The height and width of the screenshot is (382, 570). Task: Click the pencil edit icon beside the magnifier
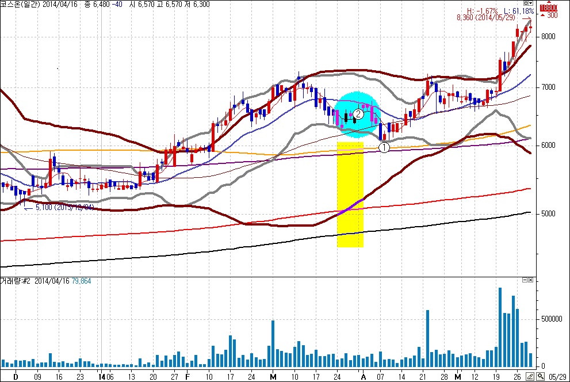click(531, 377)
